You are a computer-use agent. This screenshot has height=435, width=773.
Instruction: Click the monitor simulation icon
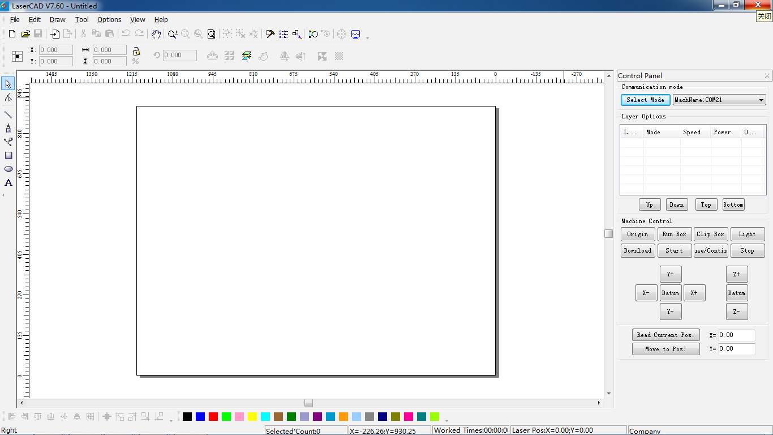pyautogui.click(x=355, y=34)
